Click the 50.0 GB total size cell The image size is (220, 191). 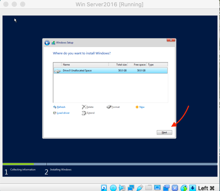pos(122,70)
